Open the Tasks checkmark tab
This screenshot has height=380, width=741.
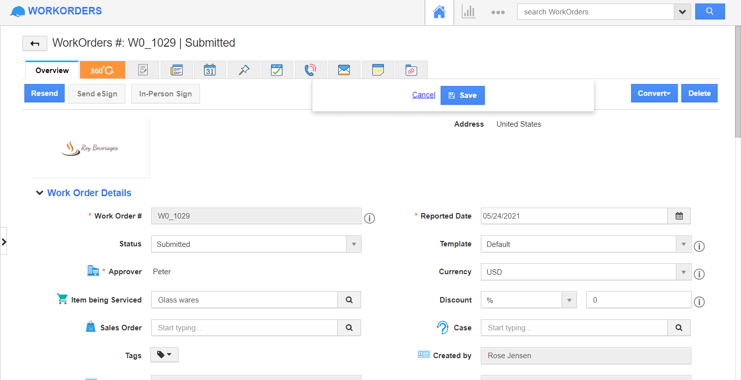pos(277,70)
